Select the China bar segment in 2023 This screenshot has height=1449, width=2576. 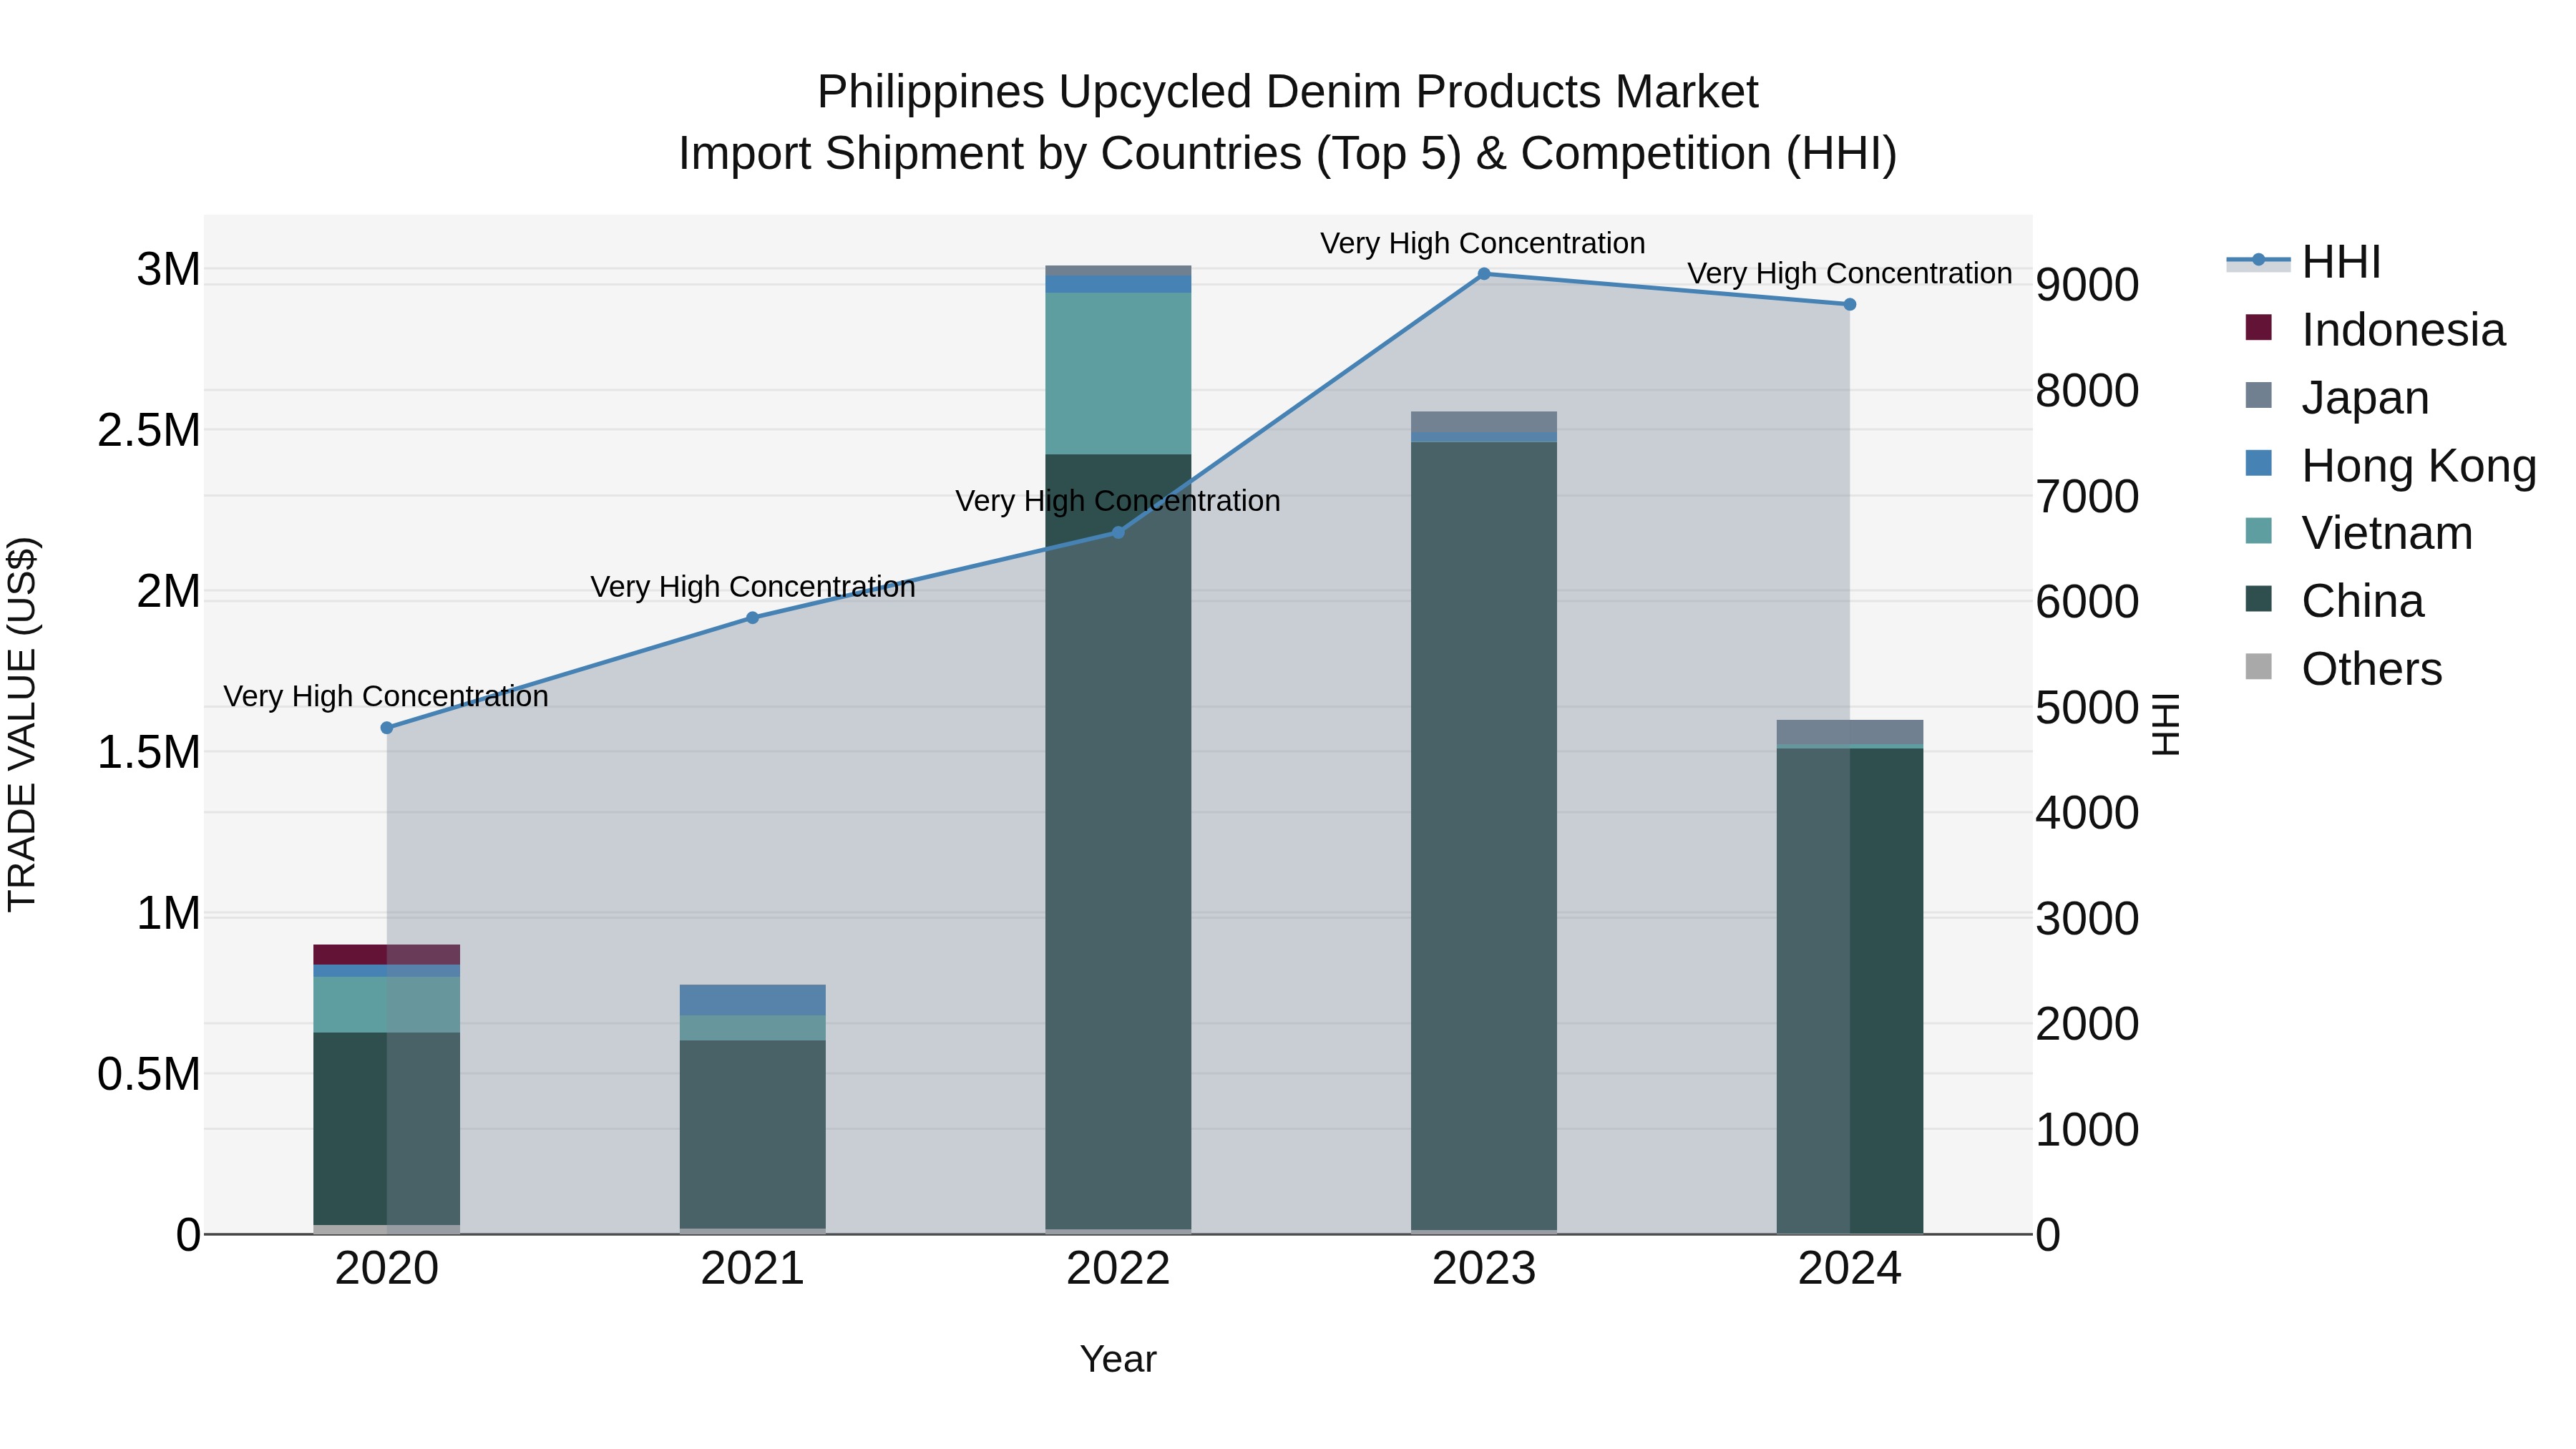(1484, 836)
